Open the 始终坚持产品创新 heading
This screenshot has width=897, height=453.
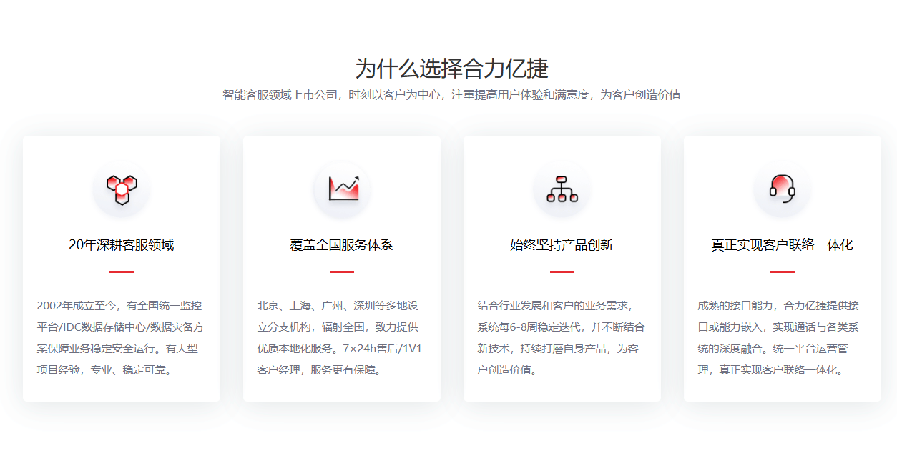(x=562, y=245)
